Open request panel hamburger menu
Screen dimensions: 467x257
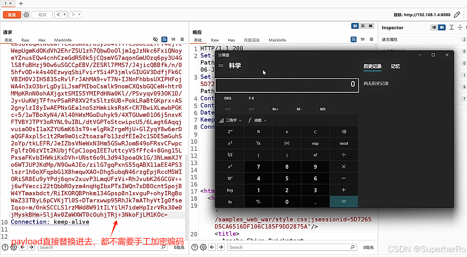182,39
